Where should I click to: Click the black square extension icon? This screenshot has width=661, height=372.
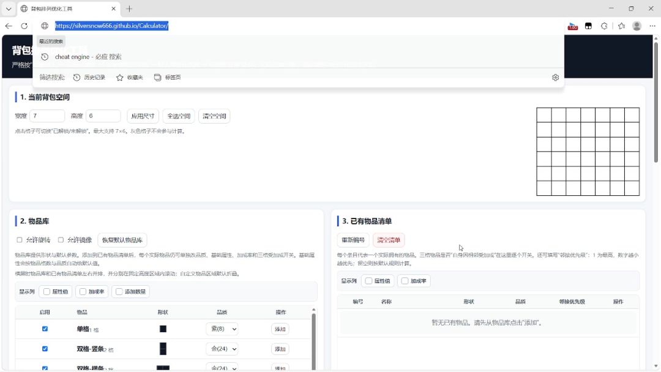point(589,26)
